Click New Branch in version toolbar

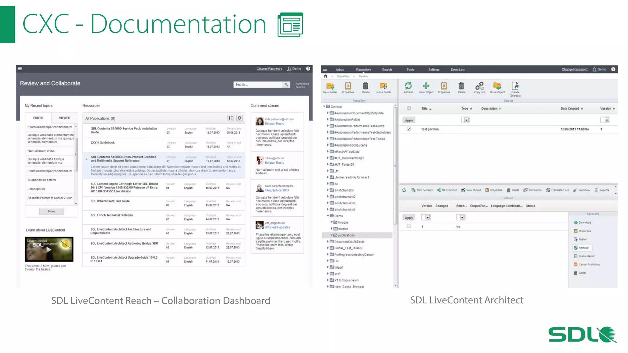pos(447,190)
